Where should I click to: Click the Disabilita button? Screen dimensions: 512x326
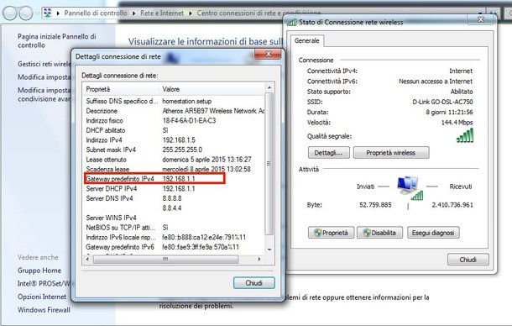(379, 233)
